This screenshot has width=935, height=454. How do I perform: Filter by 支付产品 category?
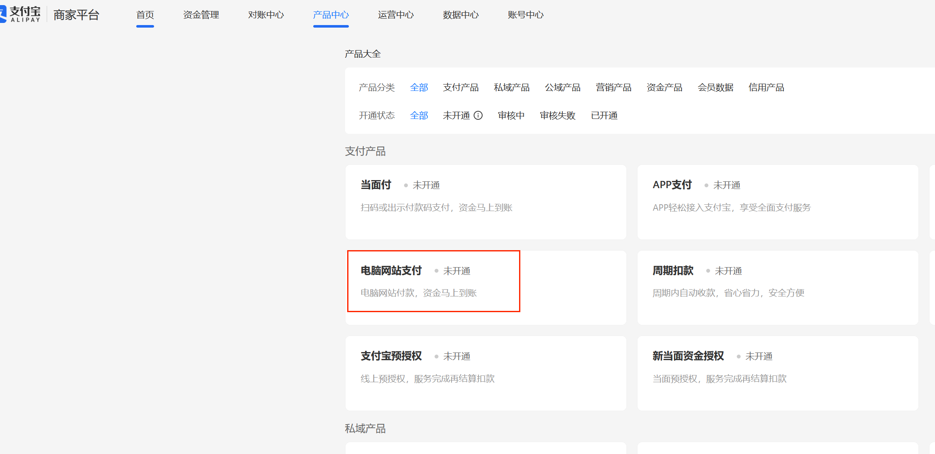pos(461,87)
